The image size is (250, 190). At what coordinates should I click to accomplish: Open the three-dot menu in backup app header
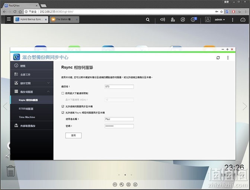(x=228, y=58)
